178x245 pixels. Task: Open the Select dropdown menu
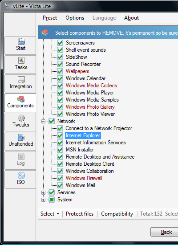pyautogui.click(x=50, y=214)
